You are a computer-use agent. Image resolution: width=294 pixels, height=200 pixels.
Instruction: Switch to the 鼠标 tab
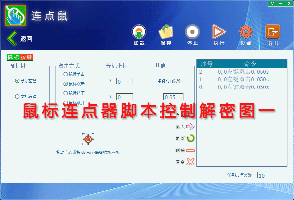click(13, 57)
